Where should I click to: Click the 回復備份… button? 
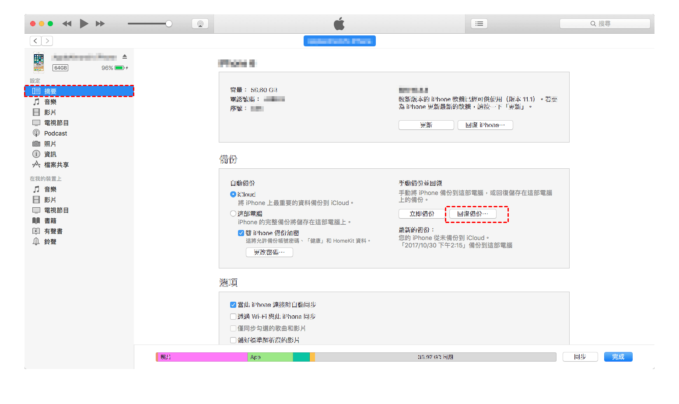click(473, 214)
